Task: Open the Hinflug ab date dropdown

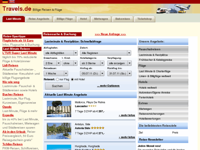Action: (x=92, y=73)
